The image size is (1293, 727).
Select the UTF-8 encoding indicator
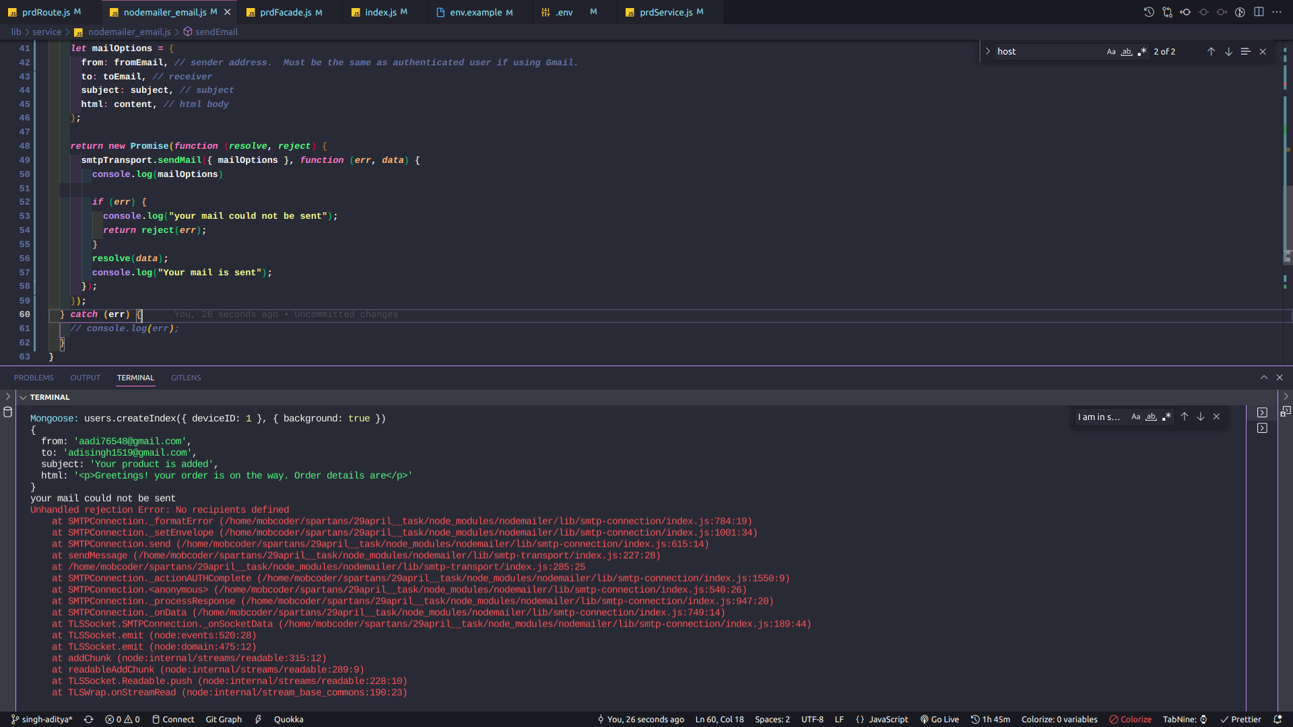click(x=811, y=719)
